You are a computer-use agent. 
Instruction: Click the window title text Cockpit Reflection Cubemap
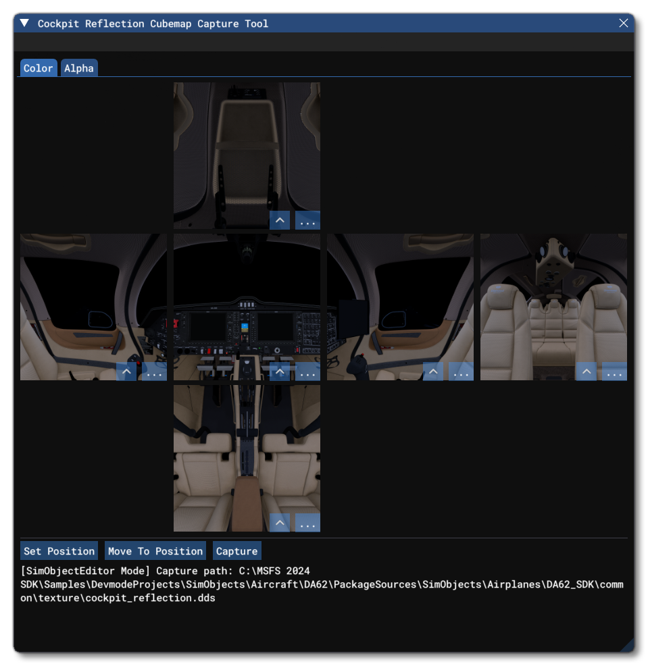point(114,24)
